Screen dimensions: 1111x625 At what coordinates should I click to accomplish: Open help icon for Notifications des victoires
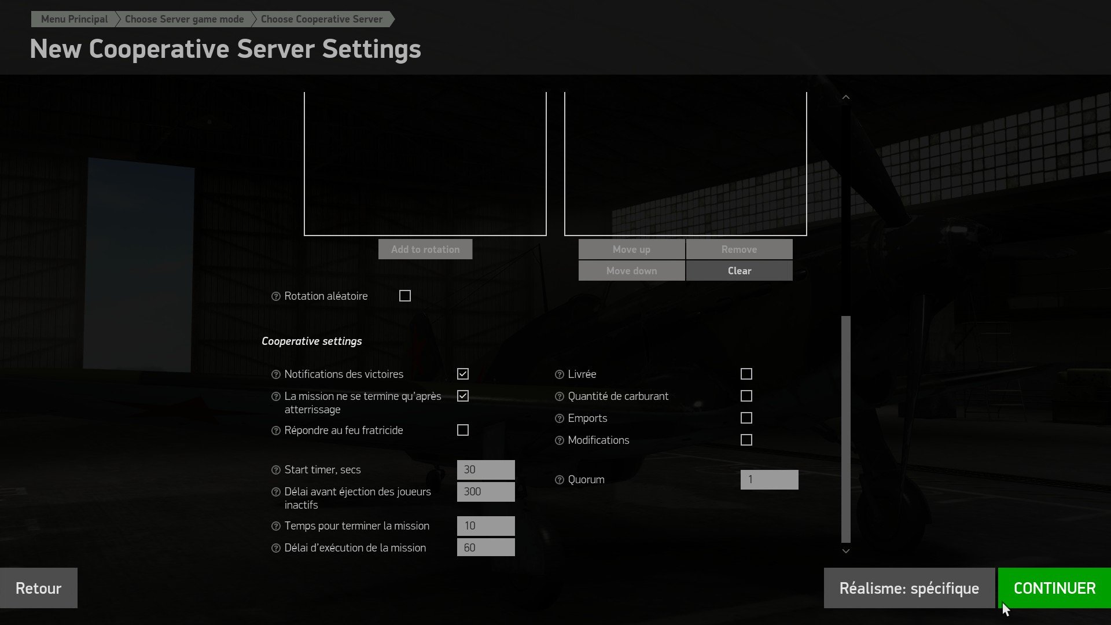click(x=276, y=374)
